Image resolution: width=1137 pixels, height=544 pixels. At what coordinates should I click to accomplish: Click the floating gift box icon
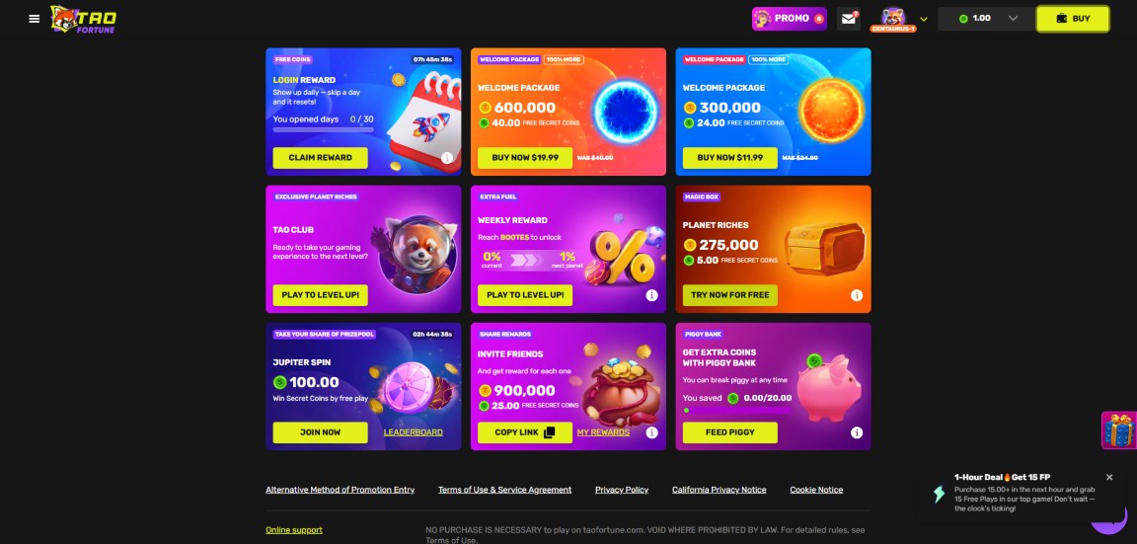[x=1119, y=430]
